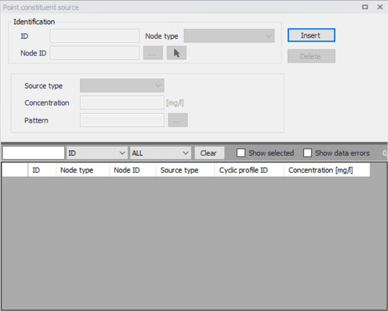Open the Node type dropdown
The width and height of the screenshot is (388, 311).
[229, 36]
